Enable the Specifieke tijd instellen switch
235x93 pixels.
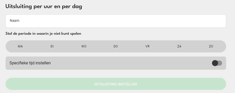[217, 63]
